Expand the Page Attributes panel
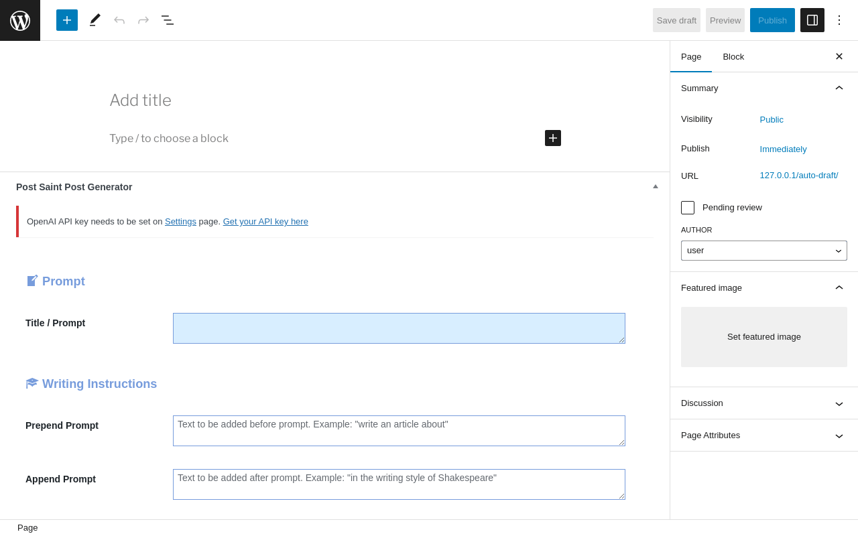Viewport: 858px width, 536px height. point(764,435)
